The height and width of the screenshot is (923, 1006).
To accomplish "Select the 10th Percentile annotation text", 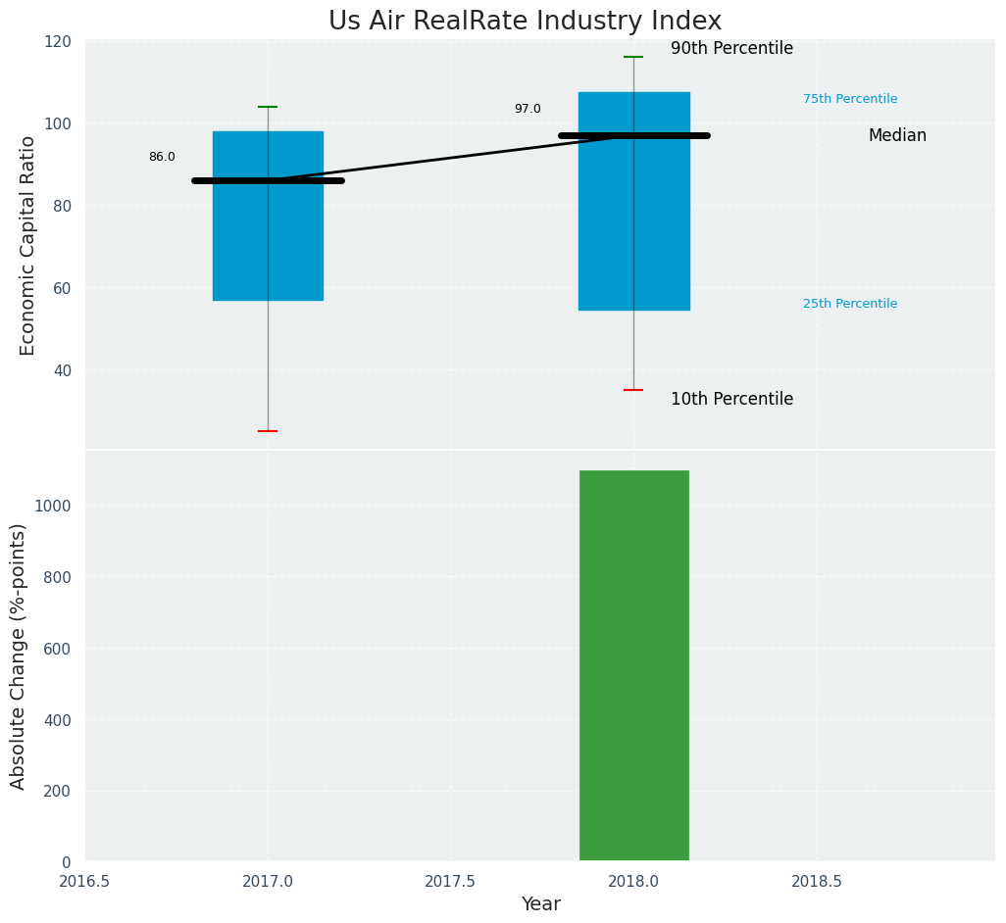I will [x=731, y=400].
